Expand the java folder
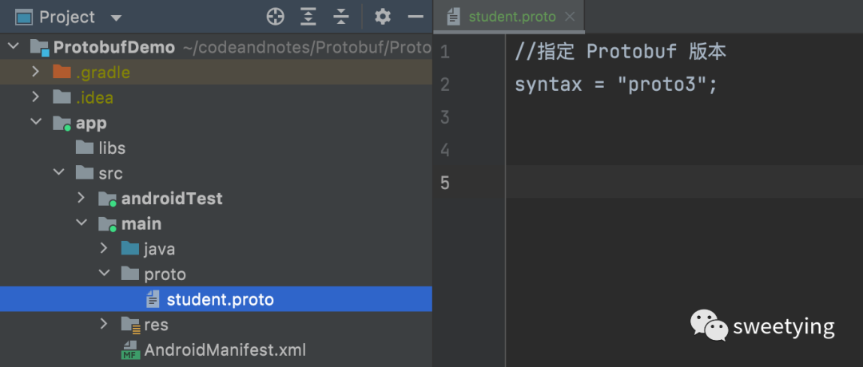 pos(104,249)
